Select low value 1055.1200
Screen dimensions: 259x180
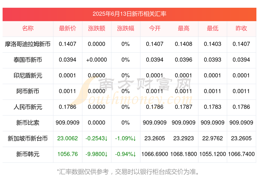point(213,154)
